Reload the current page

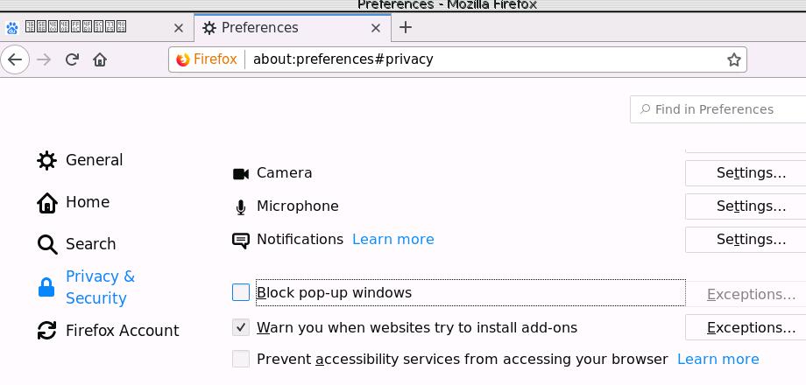coord(72,59)
